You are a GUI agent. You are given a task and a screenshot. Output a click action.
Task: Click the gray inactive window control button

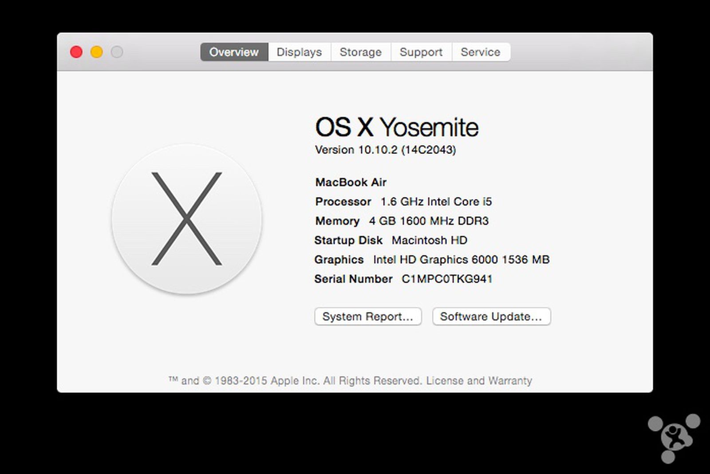click(x=116, y=51)
